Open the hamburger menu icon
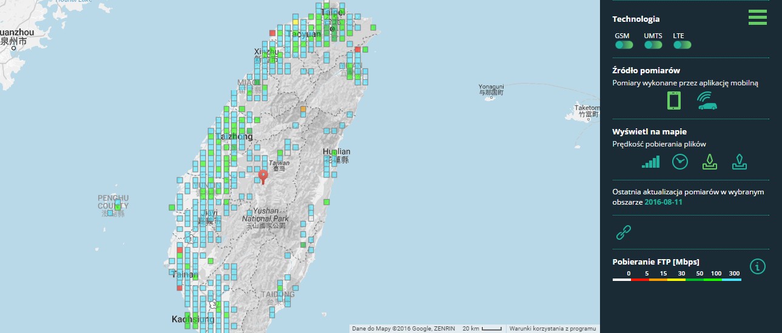 click(758, 17)
